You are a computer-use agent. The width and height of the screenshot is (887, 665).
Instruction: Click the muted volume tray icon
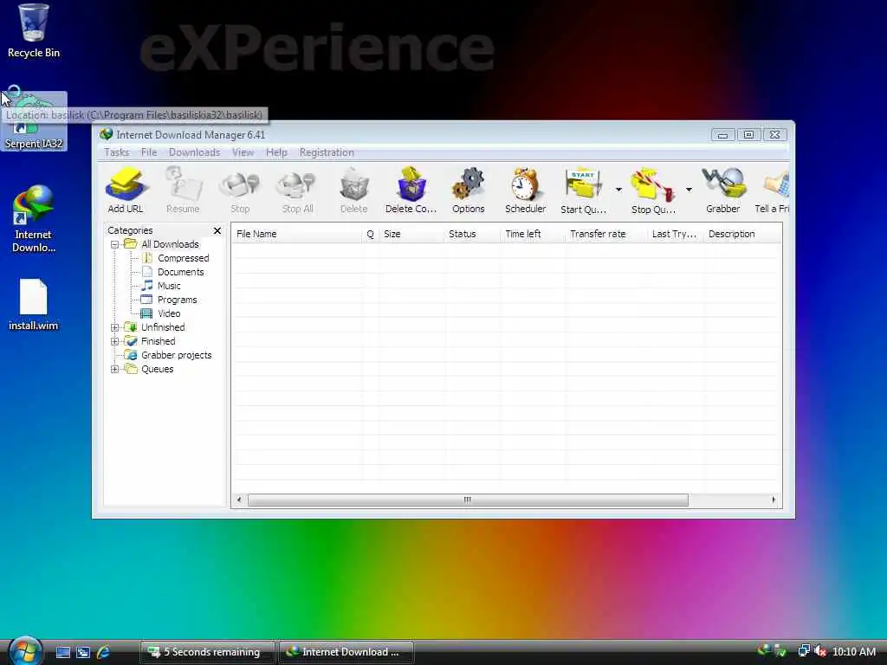click(x=820, y=651)
